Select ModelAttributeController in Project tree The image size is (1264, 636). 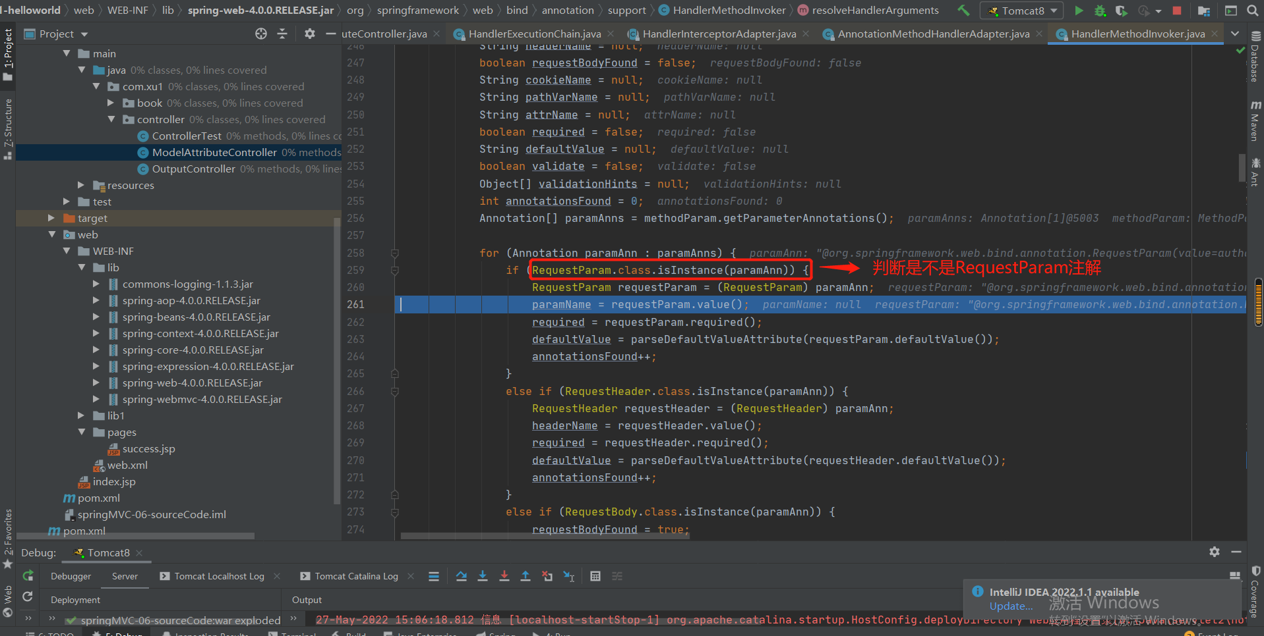point(214,152)
